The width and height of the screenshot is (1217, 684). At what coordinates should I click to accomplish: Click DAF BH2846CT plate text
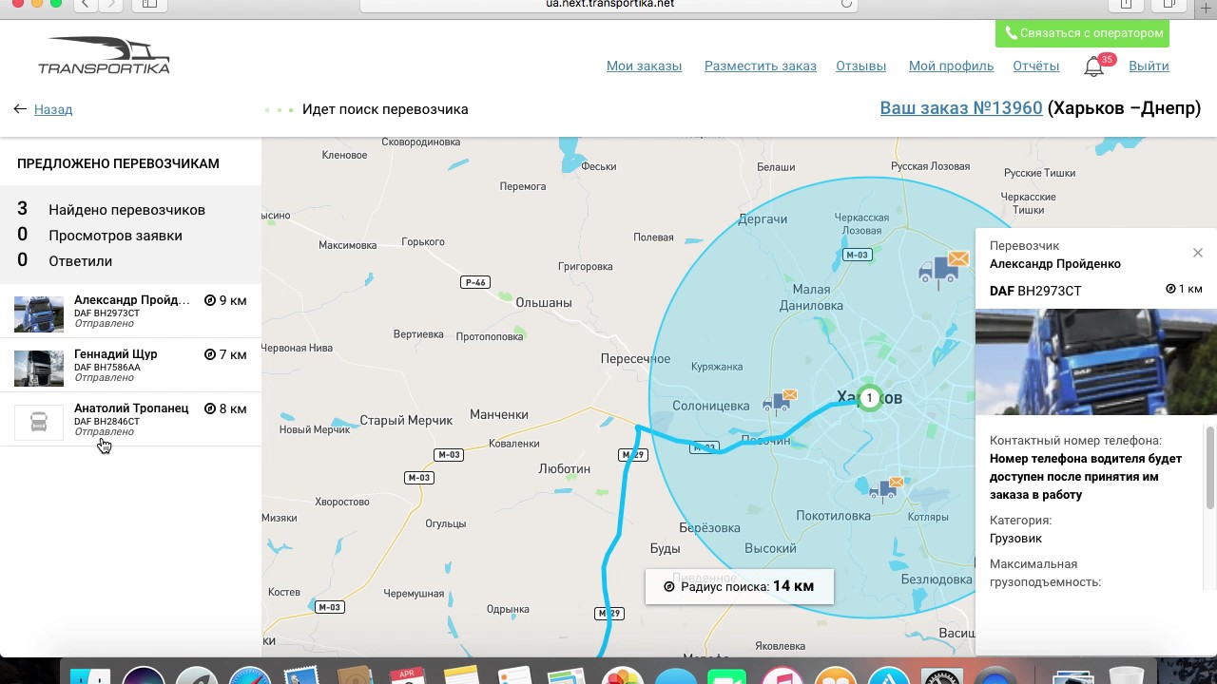[x=106, y=421]
